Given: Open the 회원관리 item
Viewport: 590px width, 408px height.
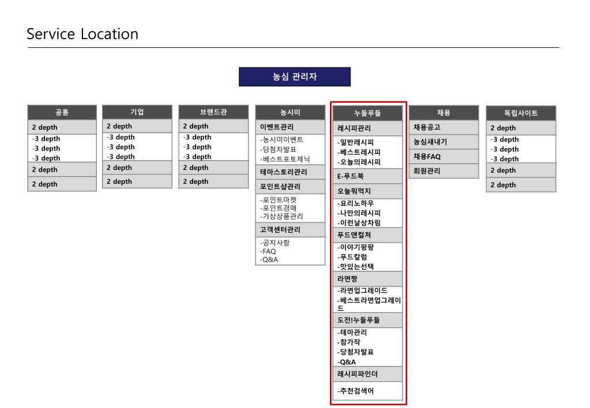Looking at the screenshot, I should tap(444, 171).
